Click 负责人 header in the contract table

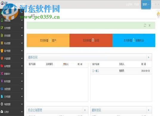click(66, 64)
